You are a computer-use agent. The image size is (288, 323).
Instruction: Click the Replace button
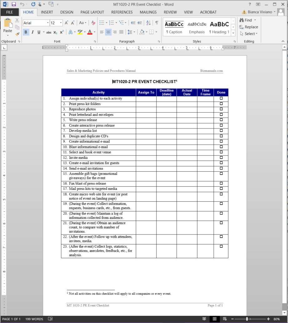(249, 27)
